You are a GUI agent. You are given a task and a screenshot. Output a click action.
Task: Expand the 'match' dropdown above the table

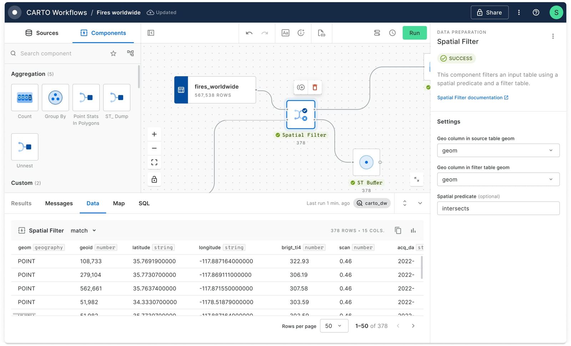(x=82, y=230)
